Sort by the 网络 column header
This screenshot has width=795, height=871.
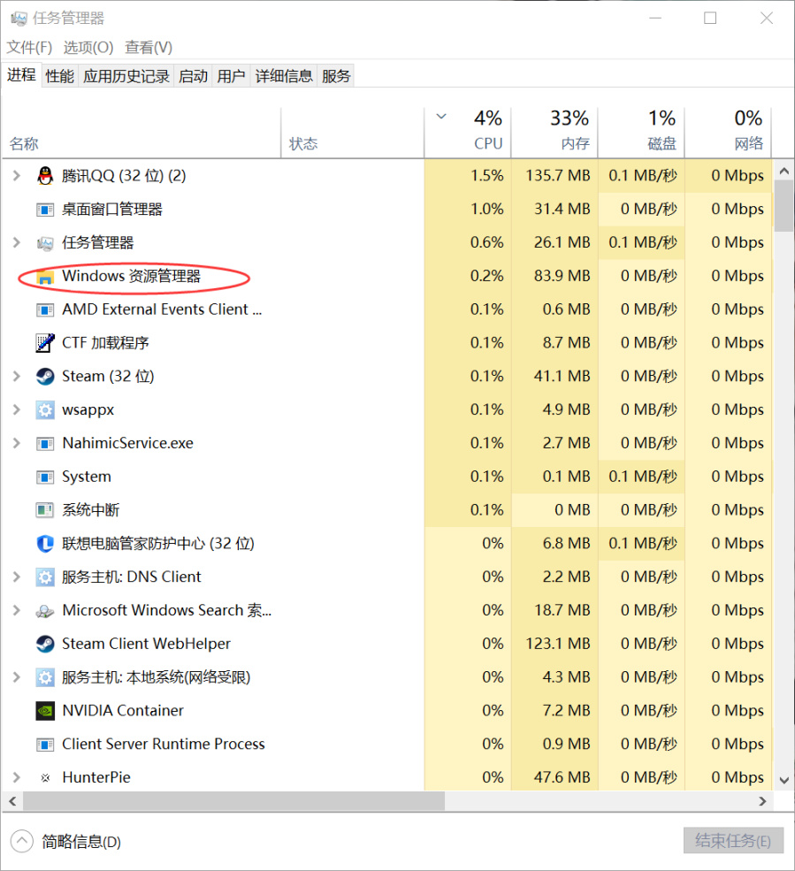(728, 131)
